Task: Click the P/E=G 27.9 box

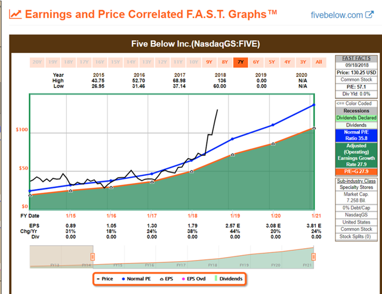Action: coord(356,171)
